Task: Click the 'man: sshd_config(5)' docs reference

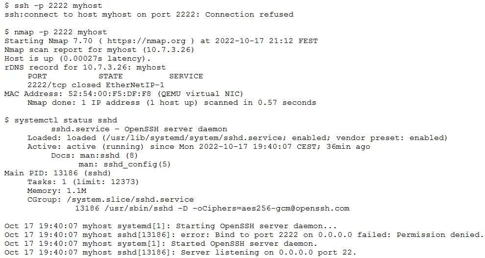Action: (x=124, y=164)
